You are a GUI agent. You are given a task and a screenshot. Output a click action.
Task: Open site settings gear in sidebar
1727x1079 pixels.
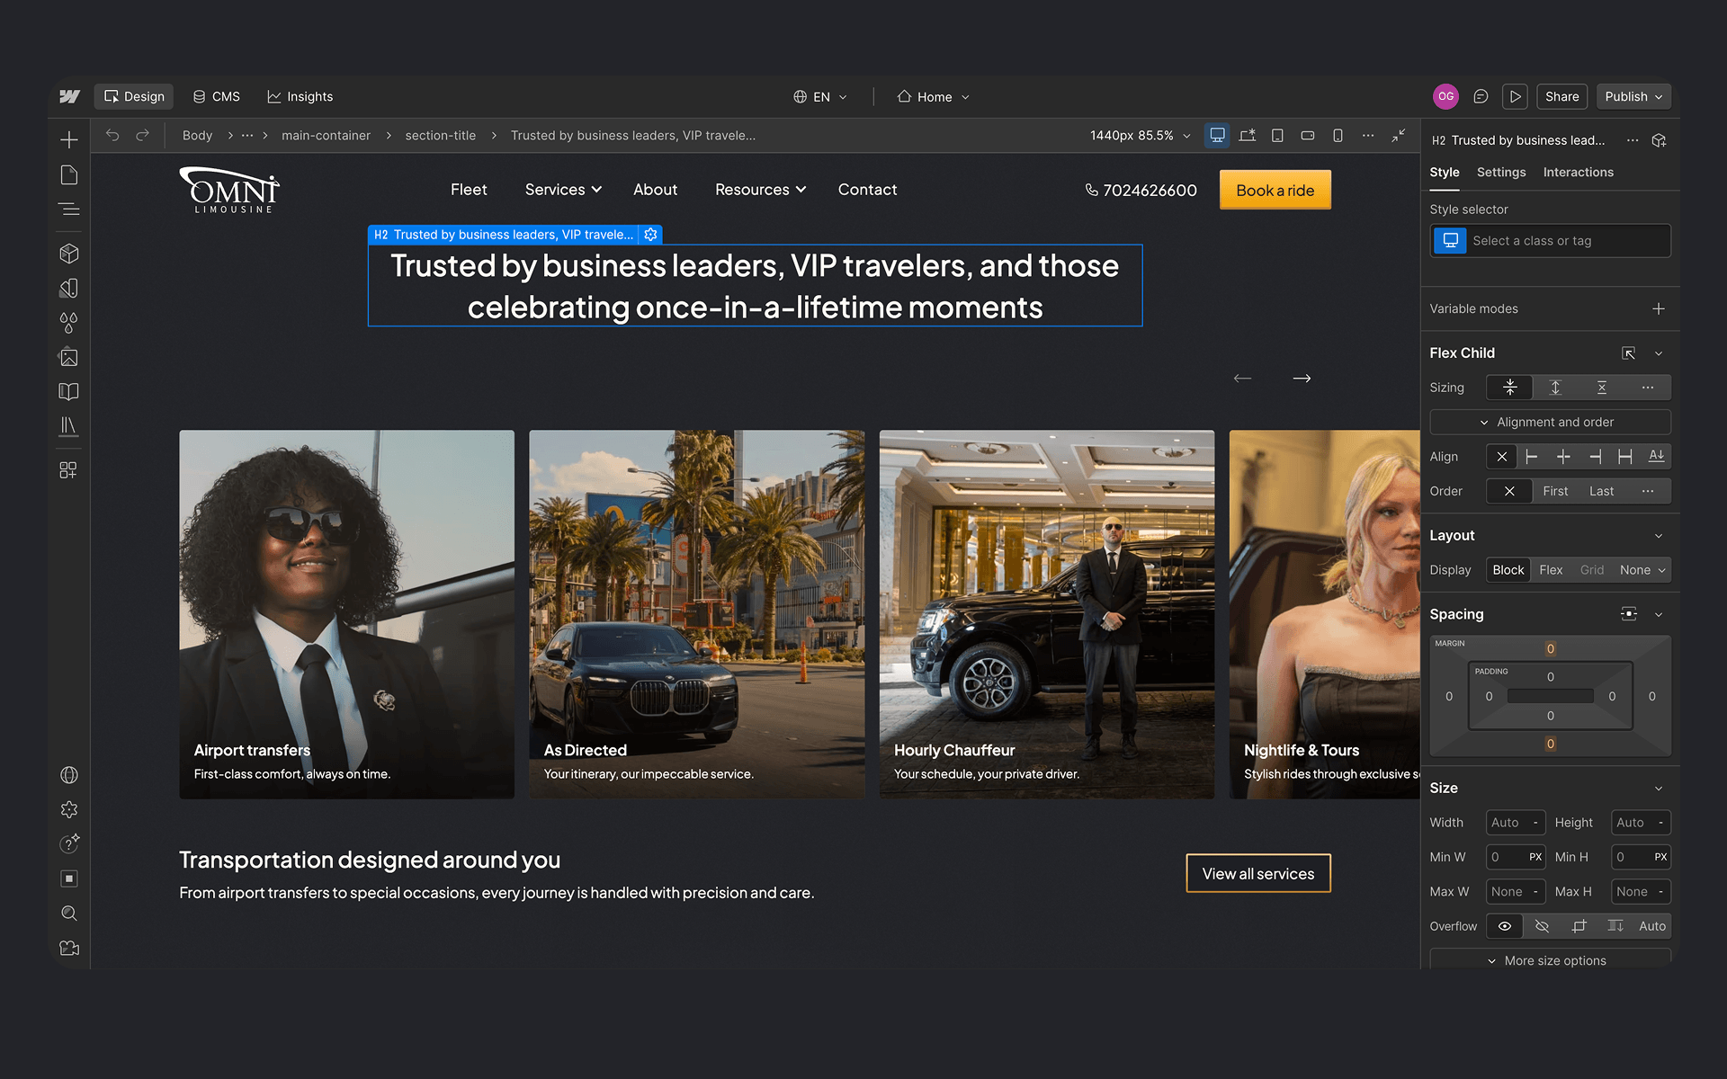coord(69,809)
